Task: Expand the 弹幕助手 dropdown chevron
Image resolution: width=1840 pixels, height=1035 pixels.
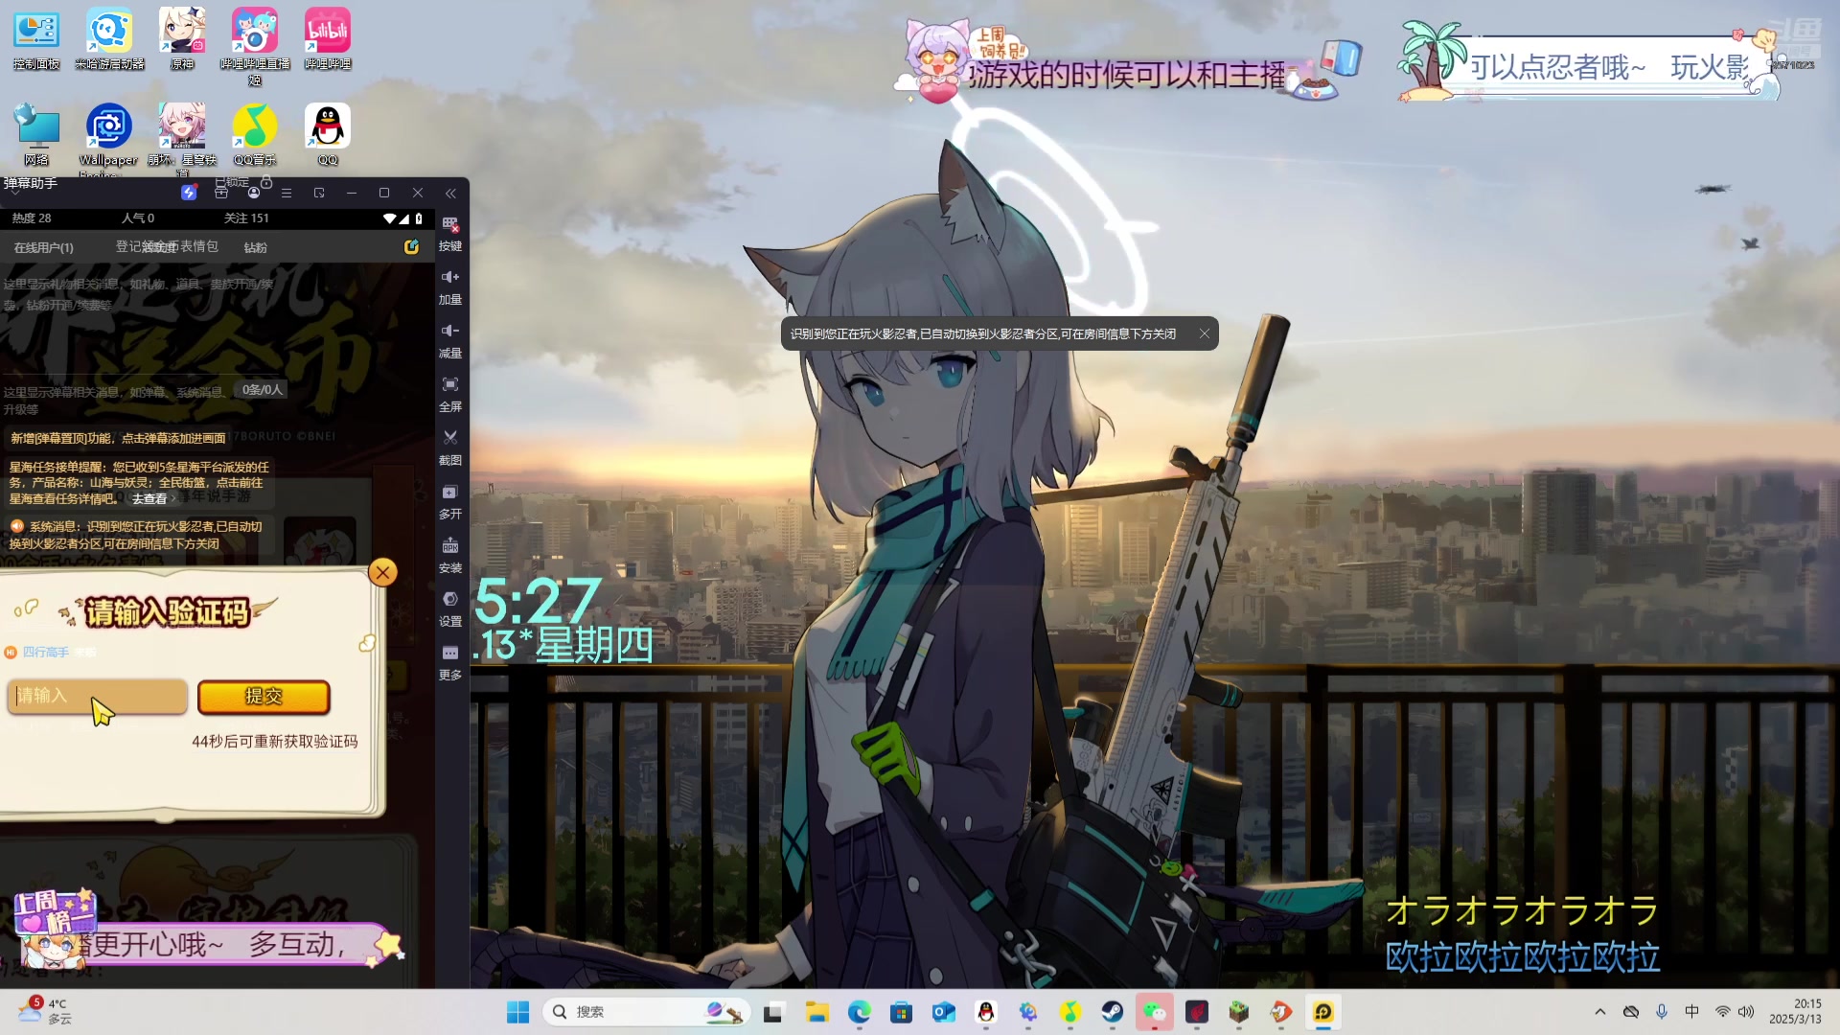Action: [x=15, y=195]
